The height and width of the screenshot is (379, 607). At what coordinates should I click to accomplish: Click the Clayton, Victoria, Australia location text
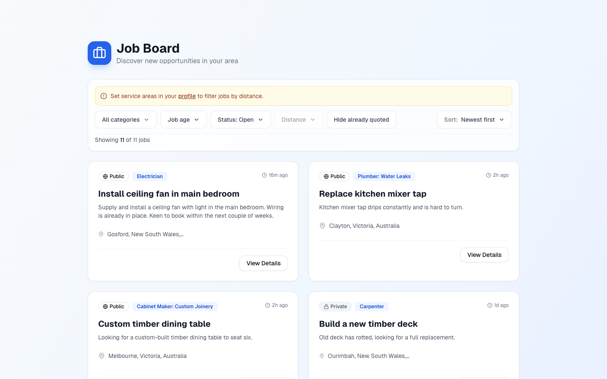point(364,226)
